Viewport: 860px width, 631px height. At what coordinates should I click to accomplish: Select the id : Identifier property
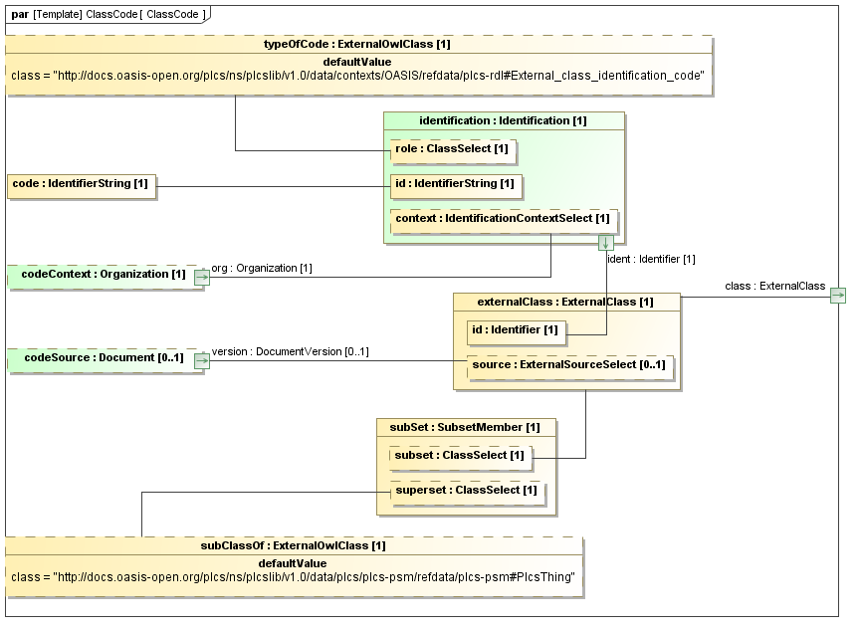pyautogui.click(x=516, y=329)
